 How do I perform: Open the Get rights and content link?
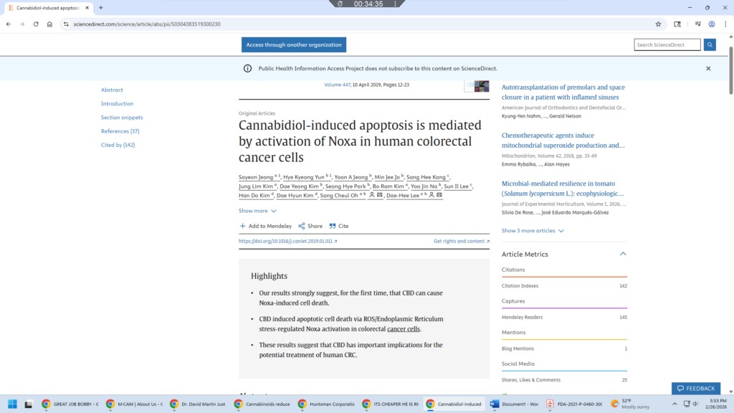(461, 242)
